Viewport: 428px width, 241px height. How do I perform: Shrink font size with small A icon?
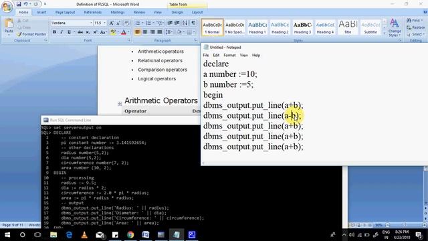pyautogui.click(x=118, y=23)
